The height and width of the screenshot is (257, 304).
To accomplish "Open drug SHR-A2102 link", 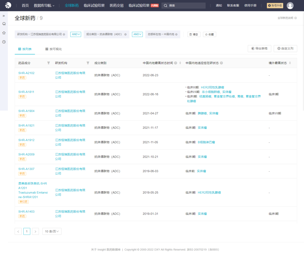I will pyautogui.click(x=26, y=73).
